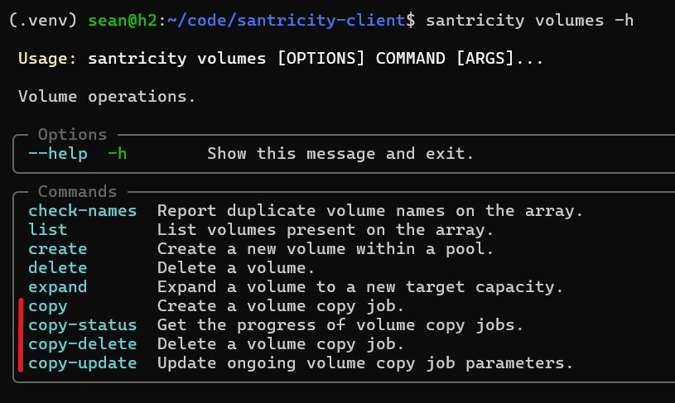Viewport: 675px width, 403px height.
Task: Click the 'create' command name
Action: pos(58,248)
